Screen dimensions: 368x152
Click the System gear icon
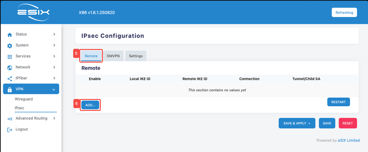(10, 45)
